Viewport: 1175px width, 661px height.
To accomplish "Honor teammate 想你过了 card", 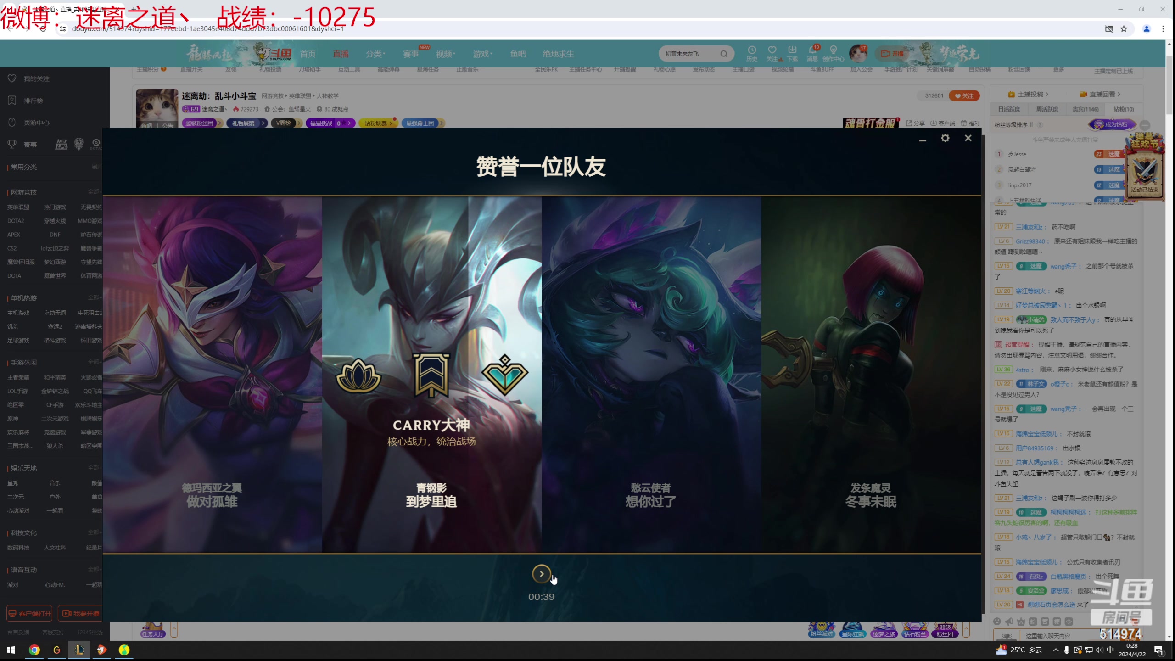I will click(651, 375).
